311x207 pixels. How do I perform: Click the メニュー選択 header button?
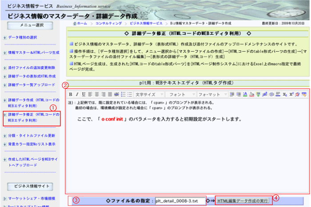click(30, 26)
